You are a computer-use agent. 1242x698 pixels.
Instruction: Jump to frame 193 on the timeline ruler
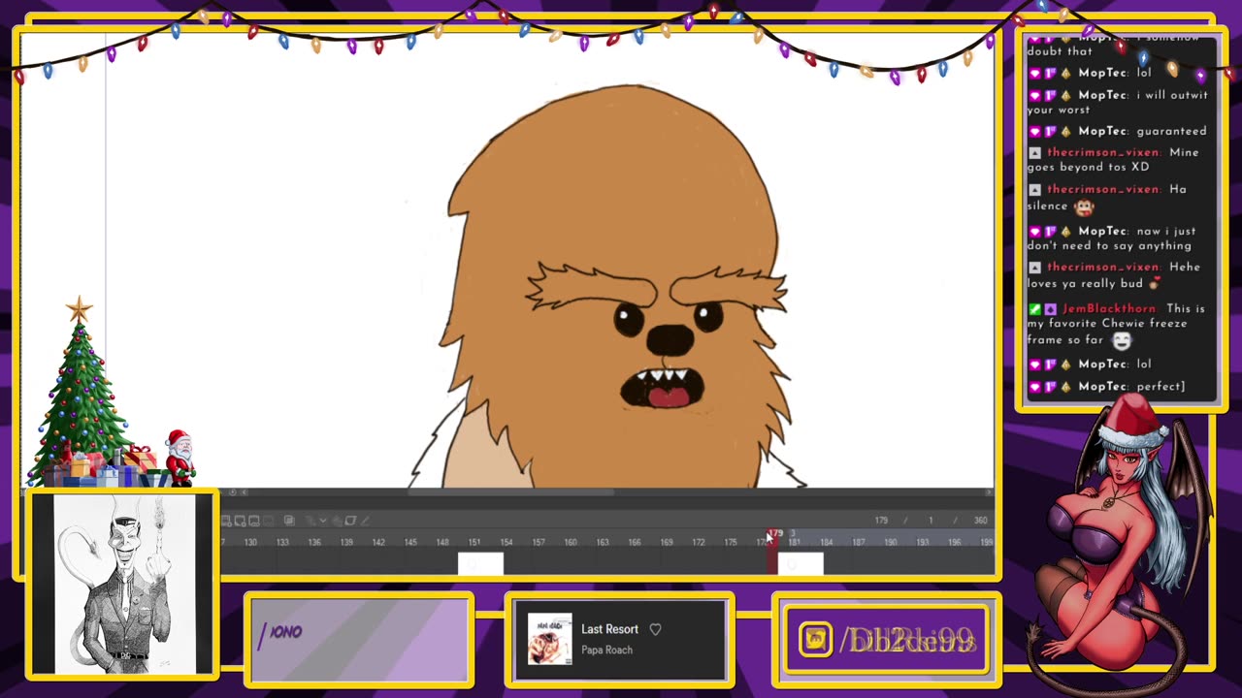(x=923, y=542)
